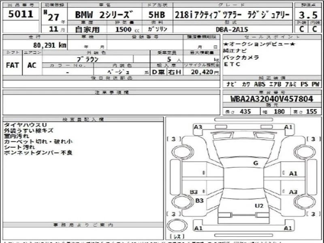Select the width dimension 180
This screenshot has height=243, width=324.
coord(279,112)
